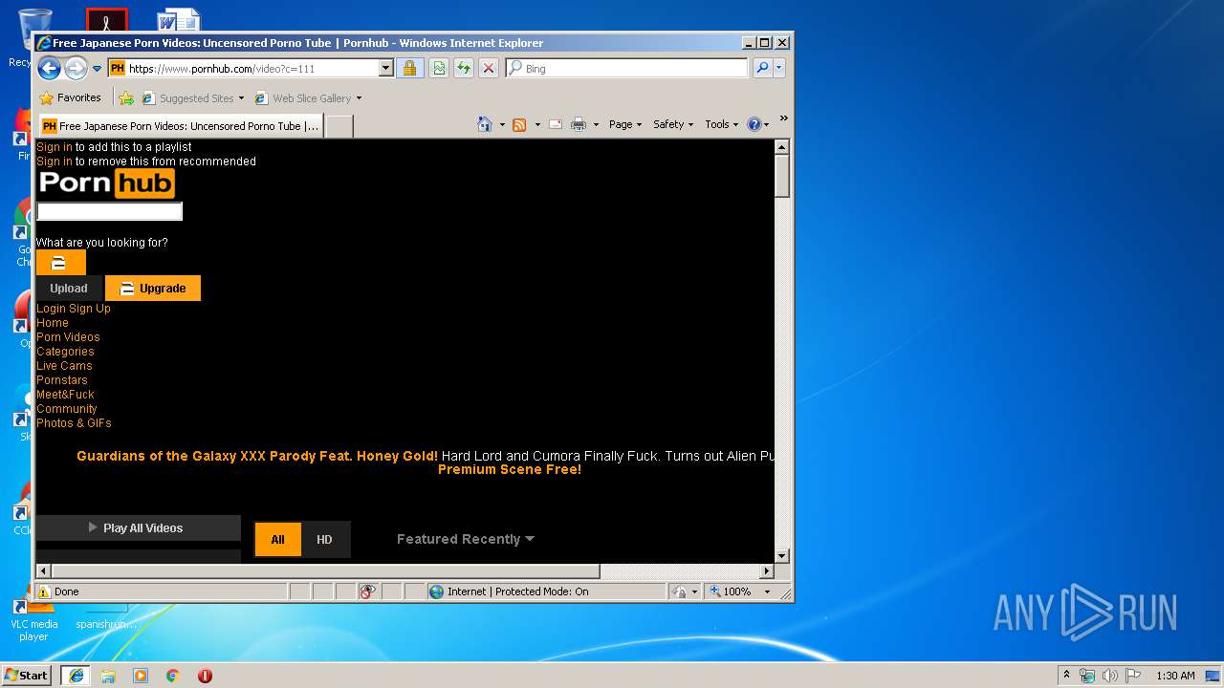Open the volume speaker tray icon
The width and height of the screenshot is (1224, 688).
[1110, 676]
